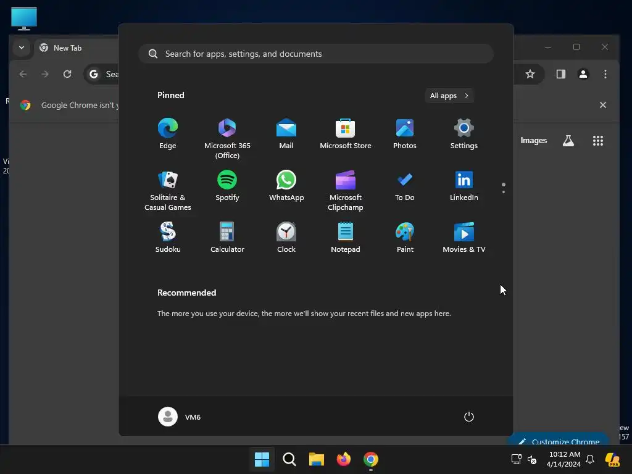The height and width of the screenshot is (474, 632).
Task: Dismiss the Chrome default browser infobar
Action: (602, 105)
